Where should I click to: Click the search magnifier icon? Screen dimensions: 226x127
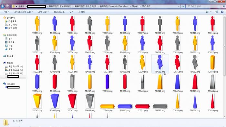(x=223, y=6)
